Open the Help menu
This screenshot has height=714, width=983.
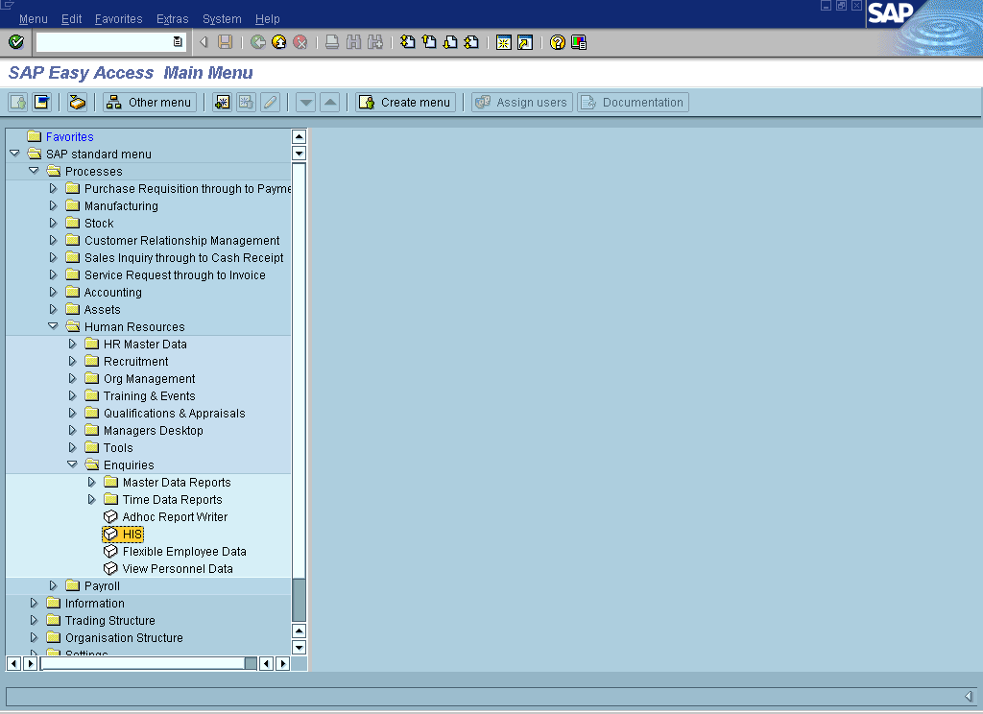(x=268, y=19)
